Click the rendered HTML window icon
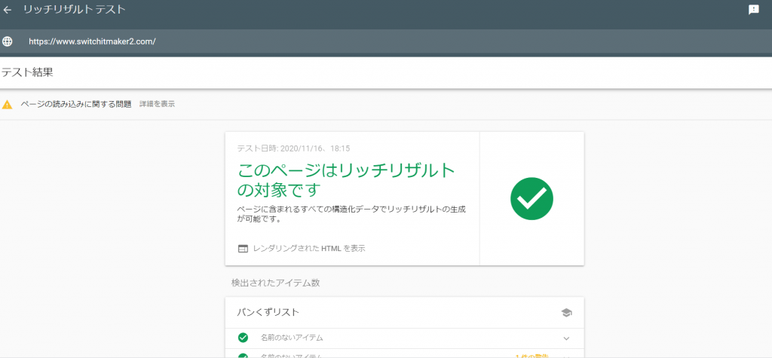Screen dimensions: 772x358 243,248
